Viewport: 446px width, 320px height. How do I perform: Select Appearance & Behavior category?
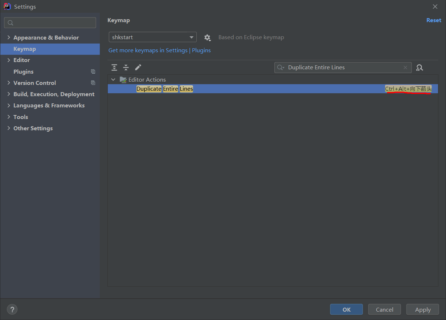coord(46,38)
